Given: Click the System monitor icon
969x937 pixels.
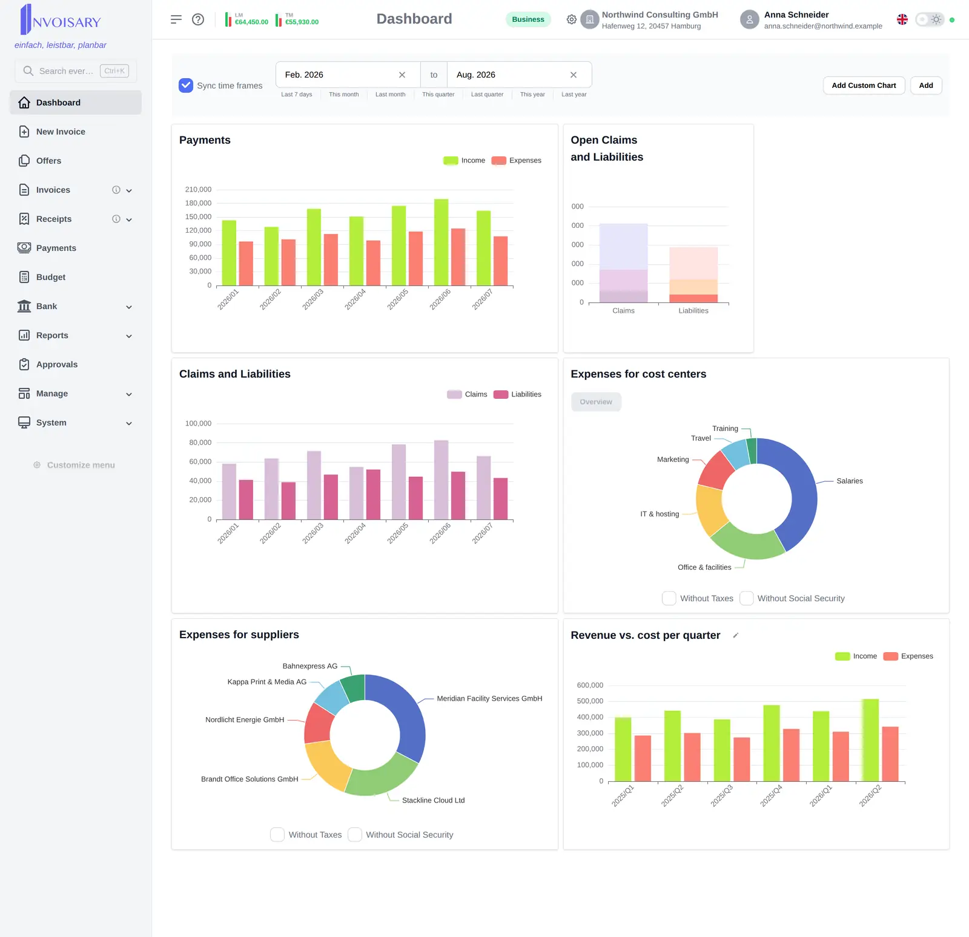Looking at the screenshot, I should tap(24, 422).
